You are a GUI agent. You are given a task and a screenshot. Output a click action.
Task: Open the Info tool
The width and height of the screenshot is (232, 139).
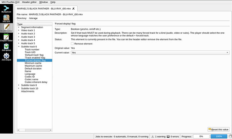[x=6, y=18]
